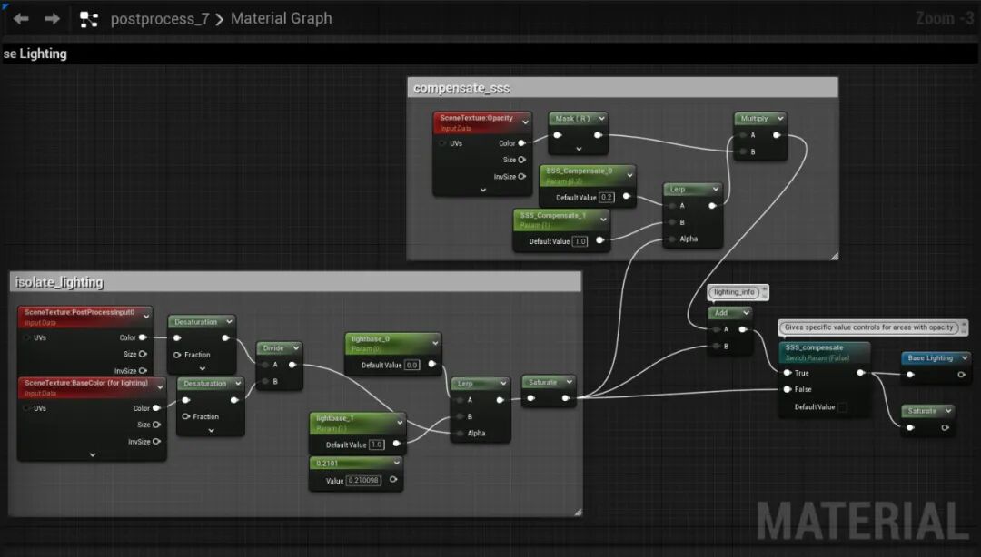Screen dimensions: 981x557
Task: Expand the Mask (R) node bottom chevron
Action: (579, 149)
